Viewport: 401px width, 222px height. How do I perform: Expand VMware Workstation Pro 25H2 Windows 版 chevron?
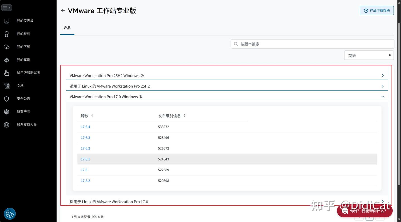pos(383,76)
